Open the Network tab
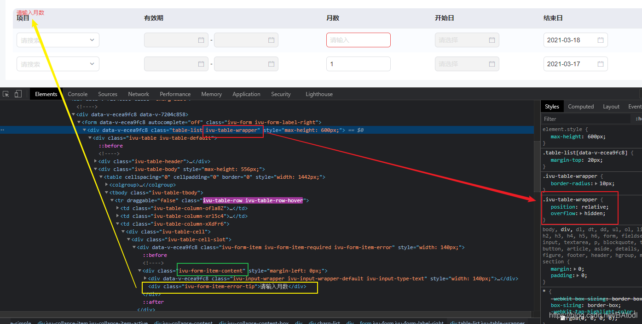Image resolution: width=642 pixels, height=324 pixels. pos(139,94)
